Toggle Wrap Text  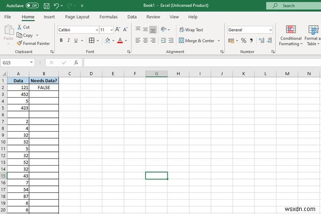pyautogui.click(x=191, y=30)
